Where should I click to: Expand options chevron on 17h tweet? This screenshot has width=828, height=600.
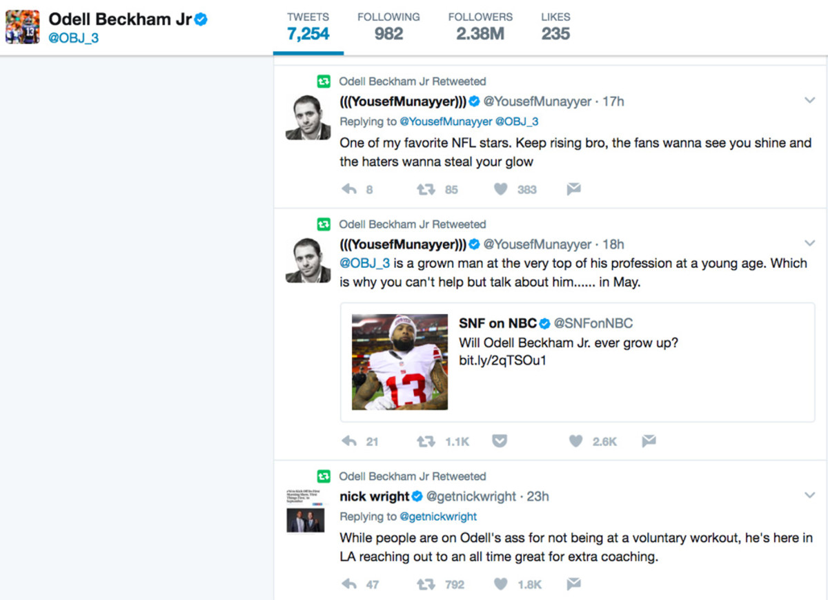tap(810, 101)
